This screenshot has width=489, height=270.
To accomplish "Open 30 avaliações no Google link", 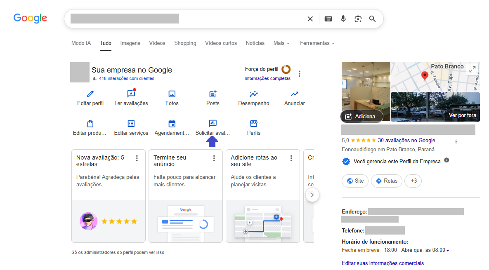I will coord(406,141).
